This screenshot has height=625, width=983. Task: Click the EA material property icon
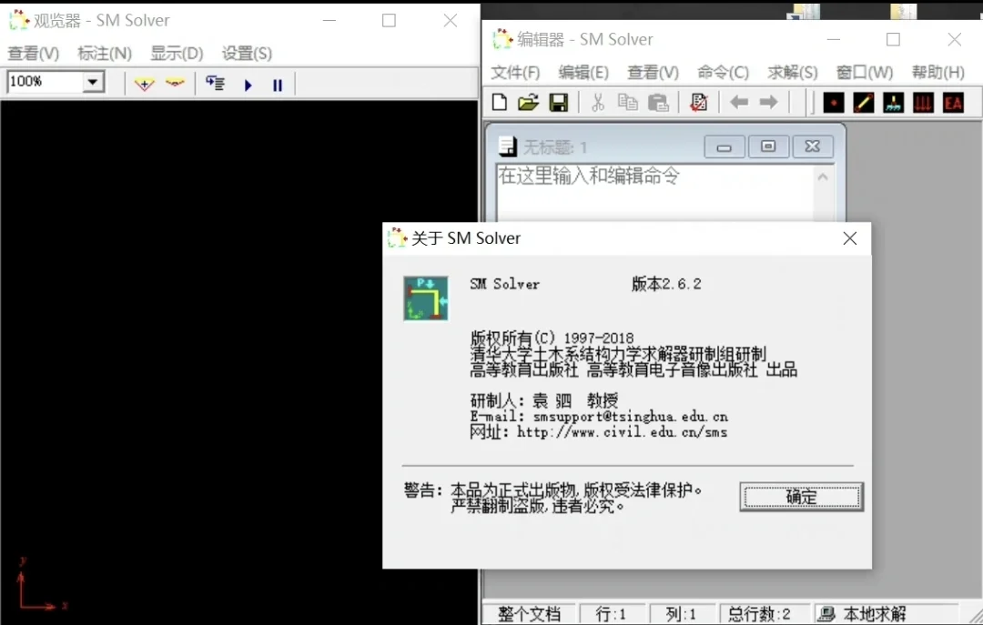(953, 102)
